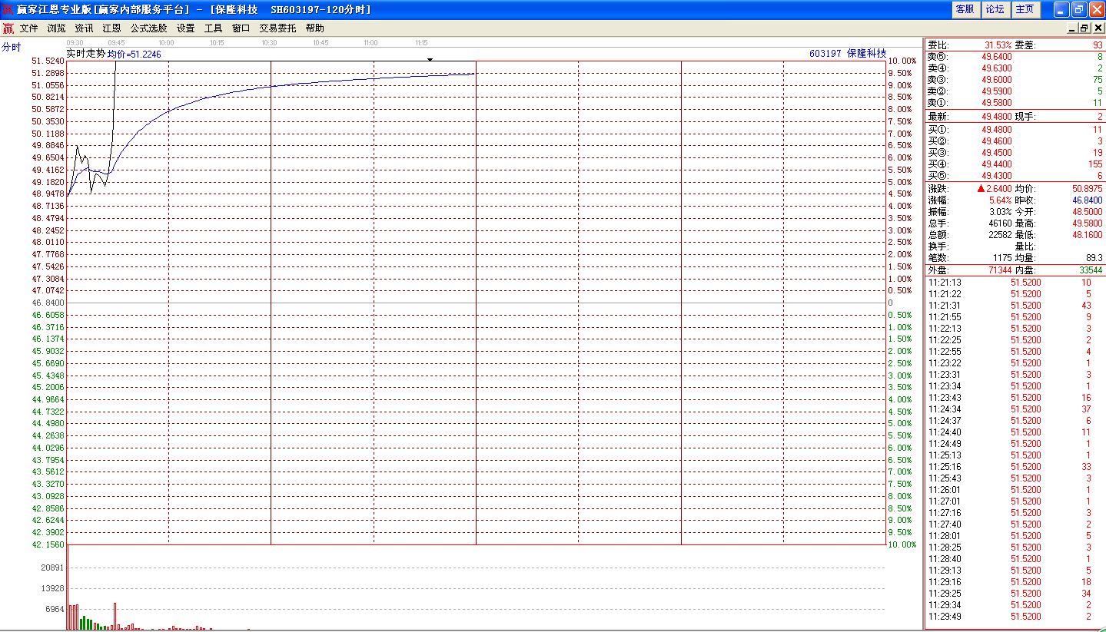
Task: Click the 实时走势 chart label
Action: [86, 54]
